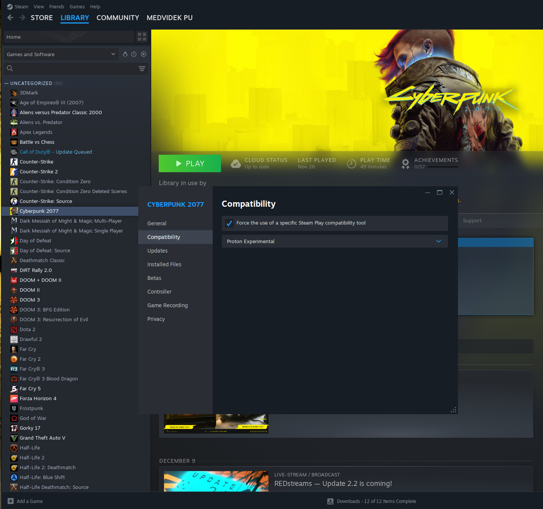Click the cloud status icon
Viewport: 543px width, 509px height.
point(236,163)
